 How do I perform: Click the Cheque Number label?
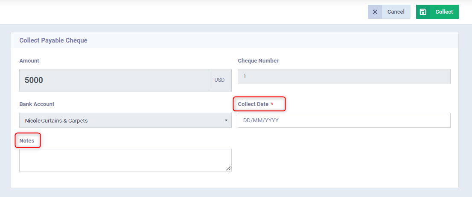(x=258, y=61)
